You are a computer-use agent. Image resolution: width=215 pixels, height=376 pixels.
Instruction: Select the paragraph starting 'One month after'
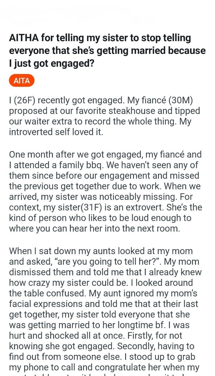[106, 191]
